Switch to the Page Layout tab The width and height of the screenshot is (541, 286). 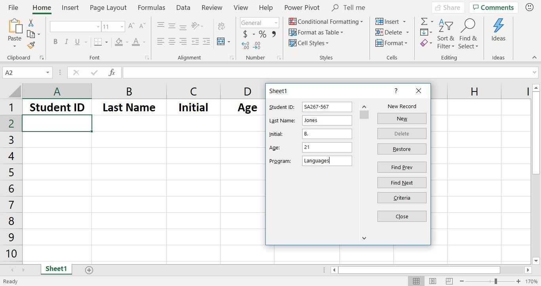(108, 8)
